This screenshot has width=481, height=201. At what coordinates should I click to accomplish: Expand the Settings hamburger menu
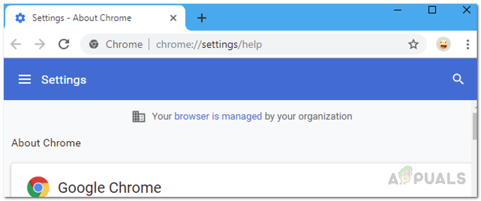25,79
